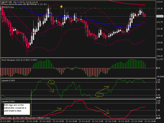164x123 pixels.
Task: Click the 22 Oct 17:05 time label
Action: (x=98, y=121)
